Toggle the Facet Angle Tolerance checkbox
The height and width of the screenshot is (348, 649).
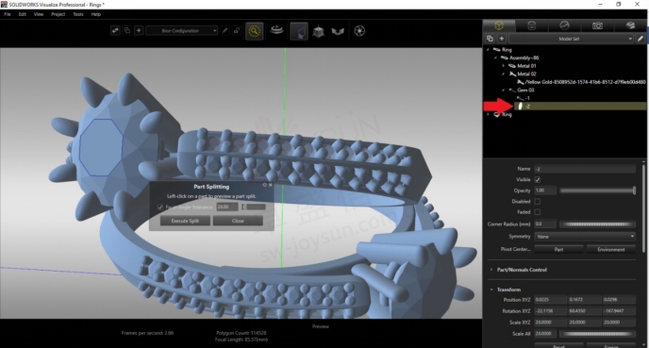[160, 207]
